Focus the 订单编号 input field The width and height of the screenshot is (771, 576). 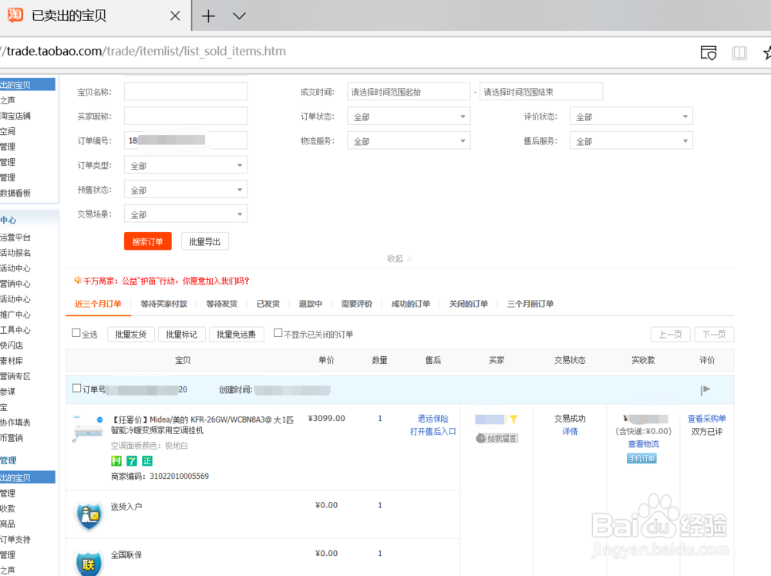(186, 140)
